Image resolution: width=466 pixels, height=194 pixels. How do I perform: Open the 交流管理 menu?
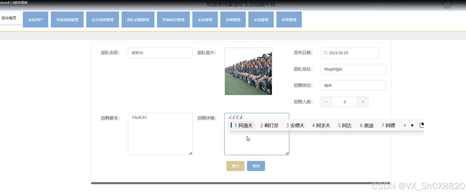point(261,19)
